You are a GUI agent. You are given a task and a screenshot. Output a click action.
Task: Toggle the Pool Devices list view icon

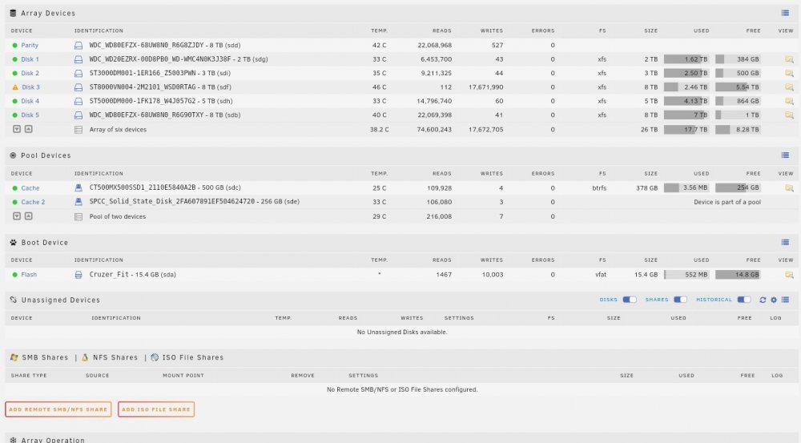tap(785, 155)
